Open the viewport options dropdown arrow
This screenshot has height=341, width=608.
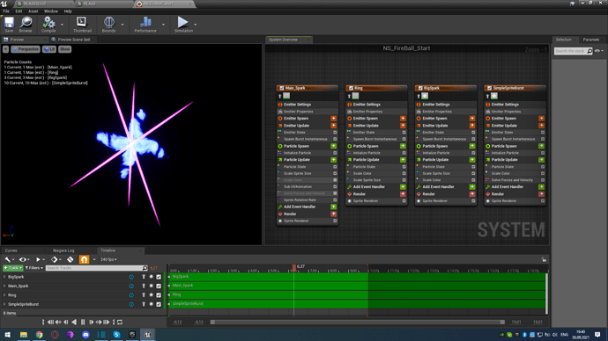click(x=6, y=49)
